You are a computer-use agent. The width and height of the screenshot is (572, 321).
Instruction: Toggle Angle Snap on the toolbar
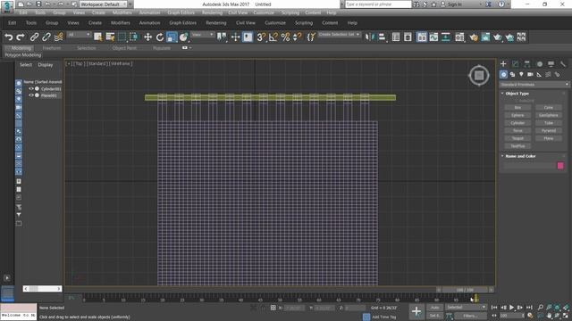coord(273,37)
